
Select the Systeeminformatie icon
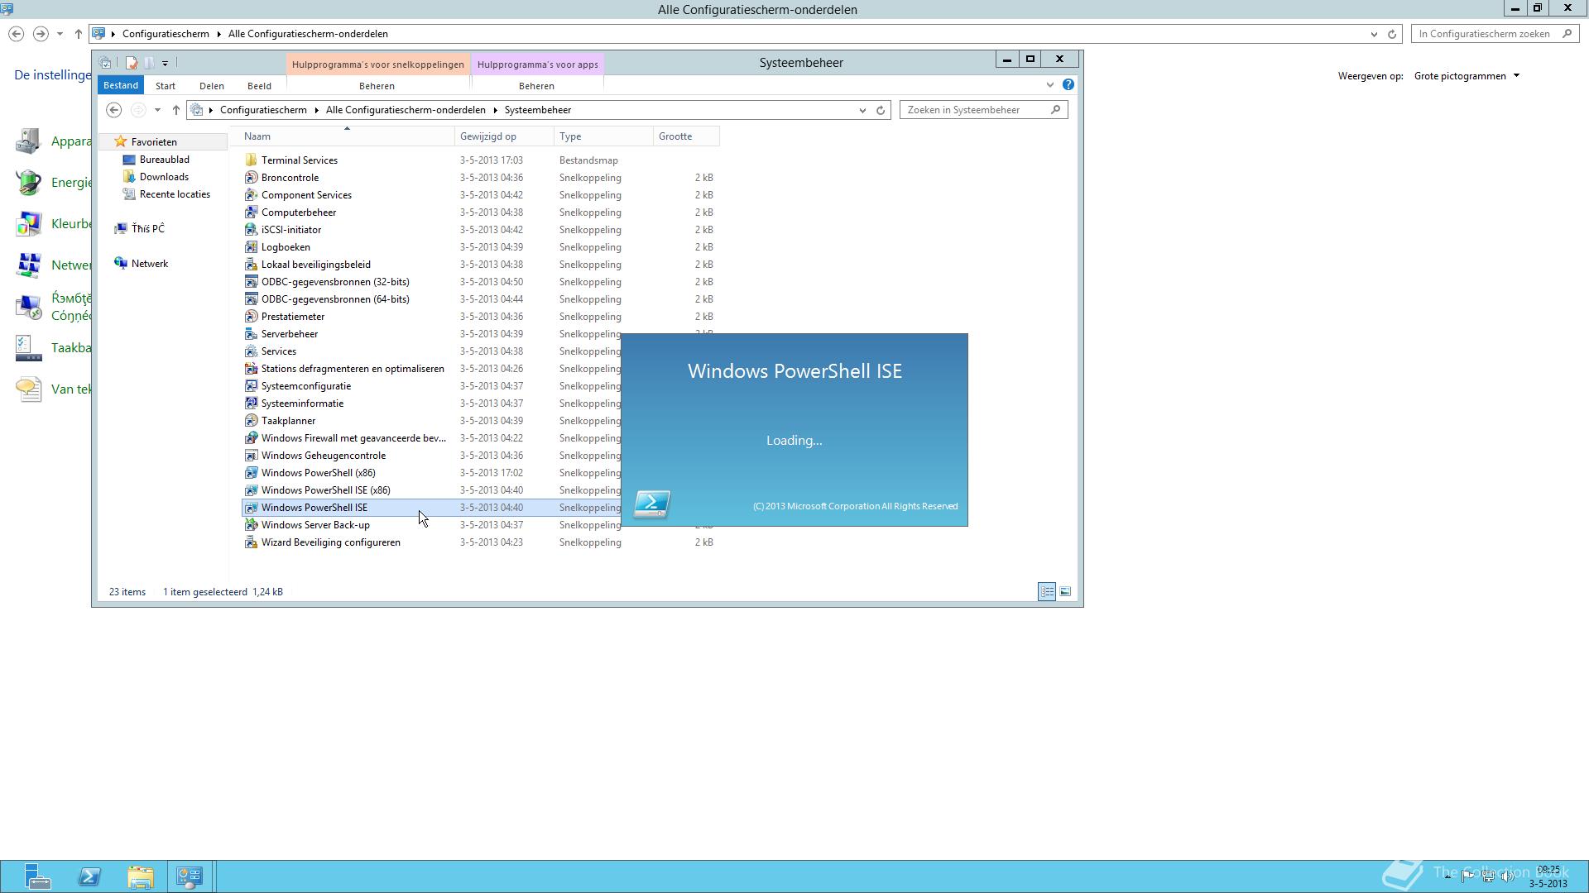[251, 404]
